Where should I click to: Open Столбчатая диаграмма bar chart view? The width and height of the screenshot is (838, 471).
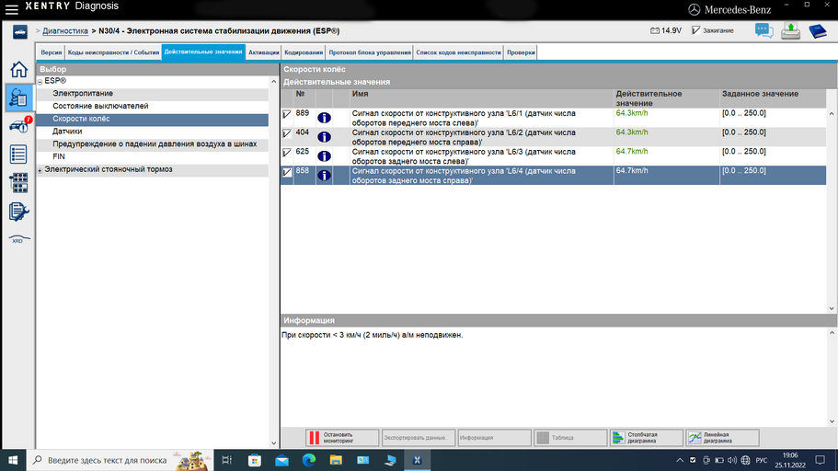click(x=647, y=437)
